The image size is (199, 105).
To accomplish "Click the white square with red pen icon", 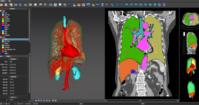I will [x=74, y=5].
